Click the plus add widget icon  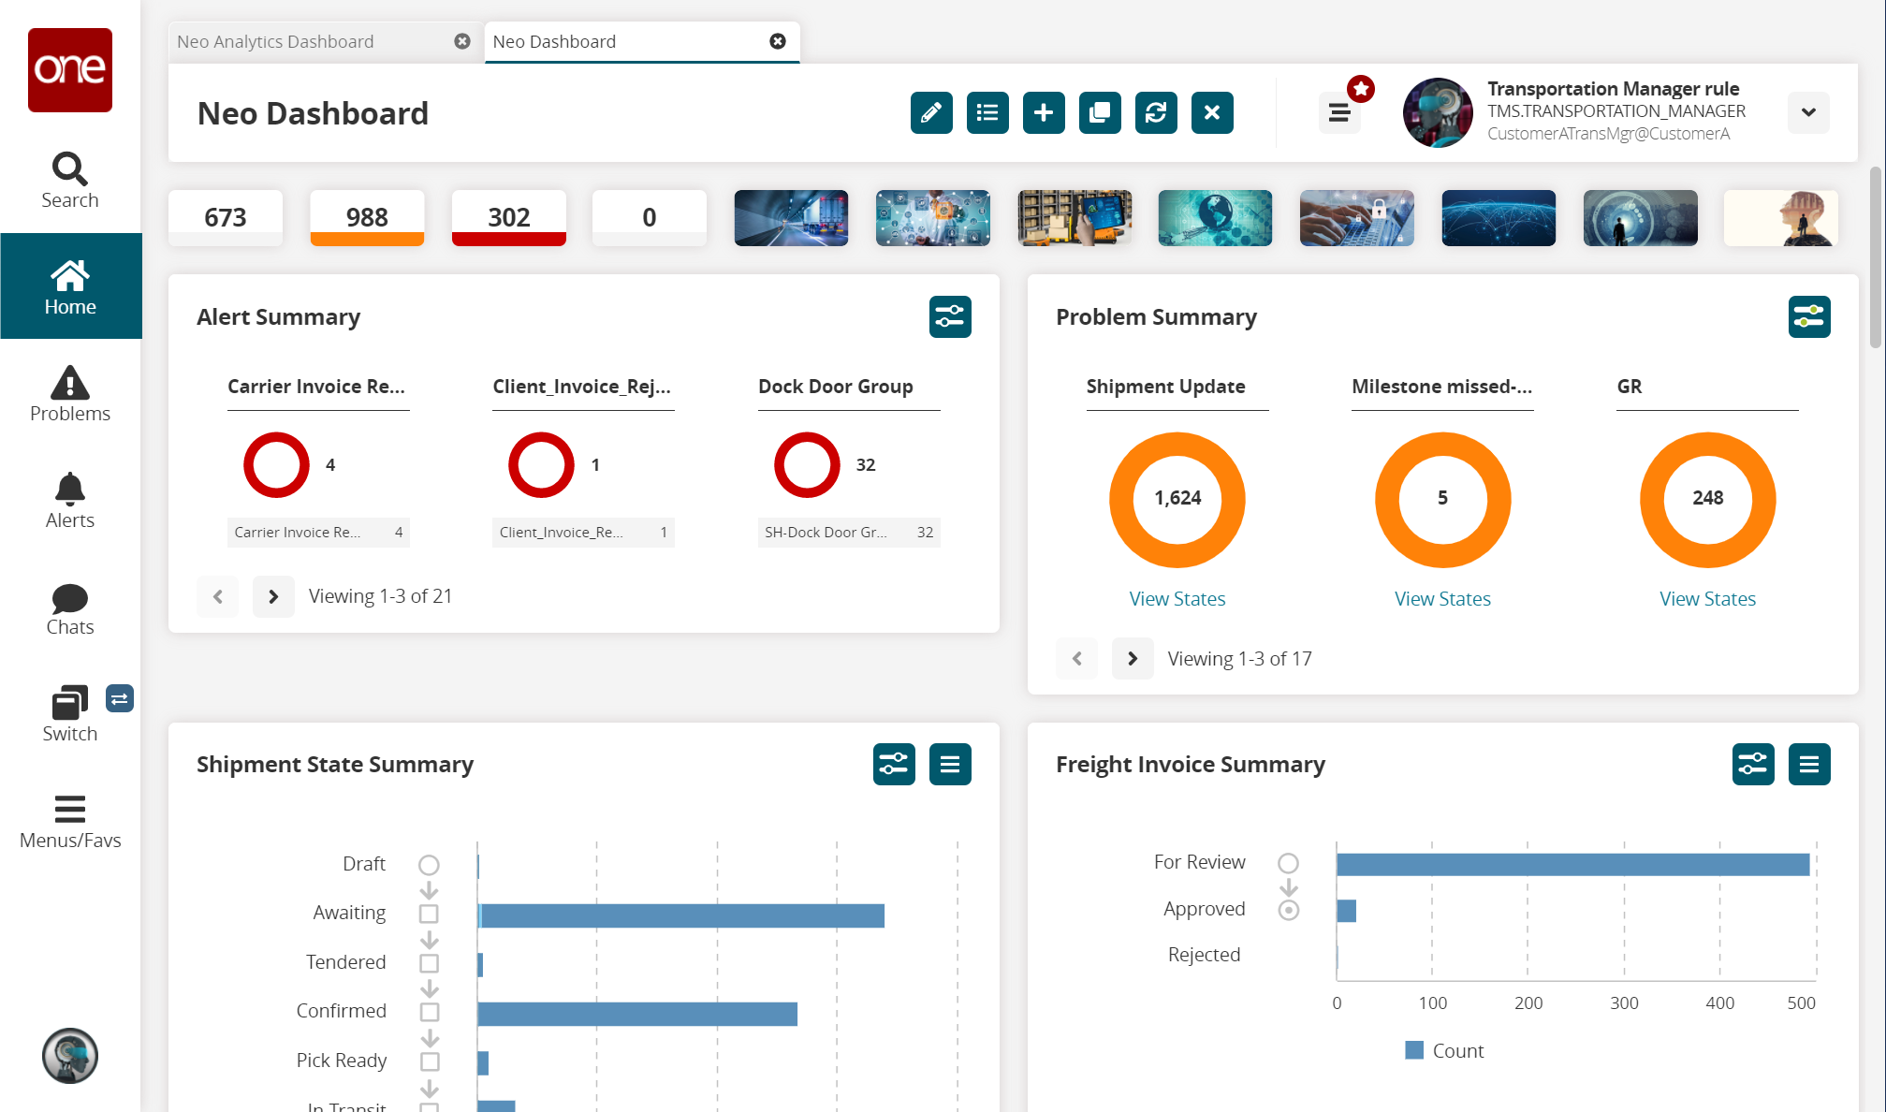1044,113
